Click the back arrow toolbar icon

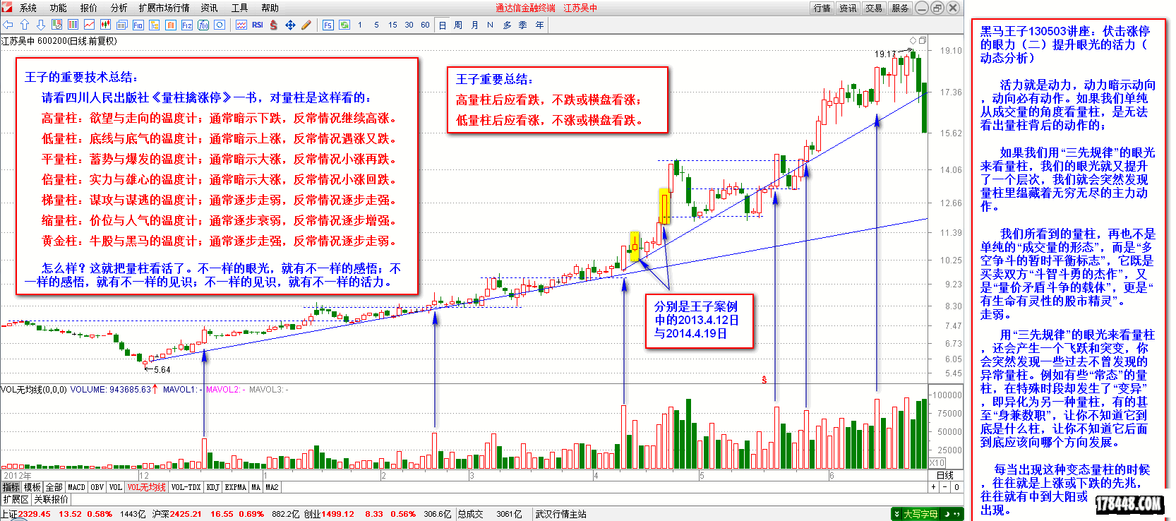(x=8, y=25)
